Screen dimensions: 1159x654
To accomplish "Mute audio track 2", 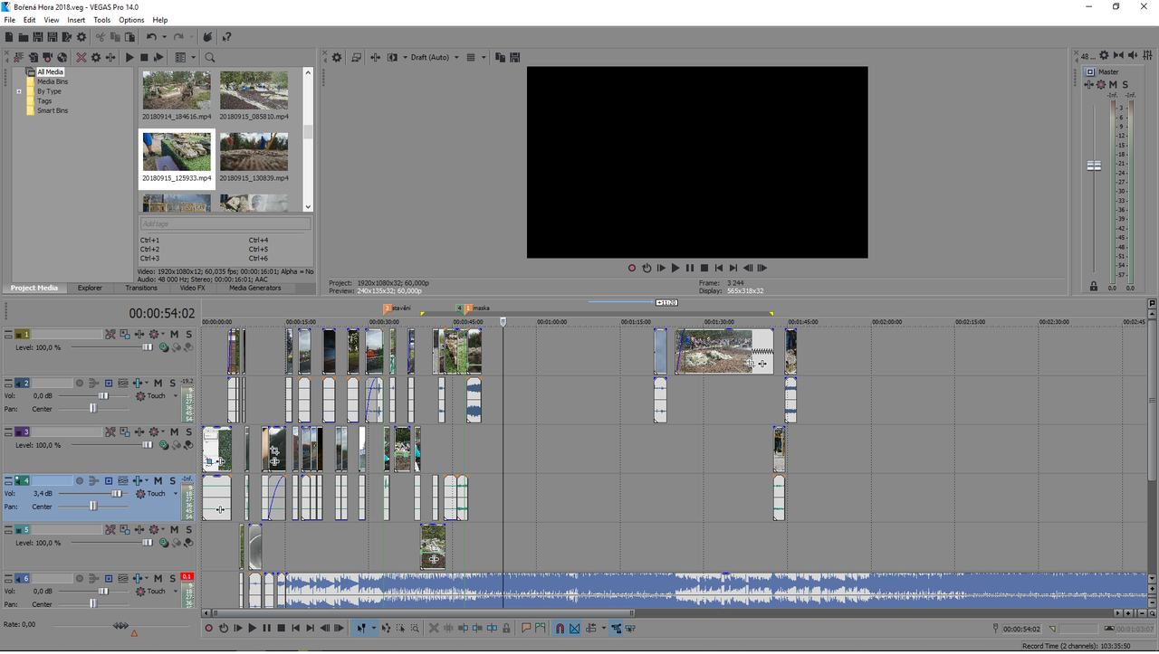I will click(158, 383).
